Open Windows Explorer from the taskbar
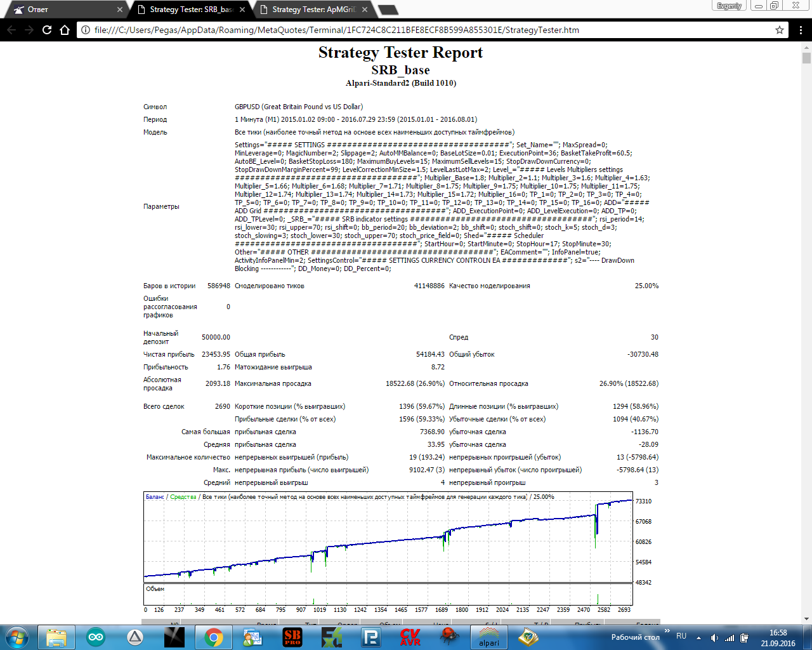The height and width of the screenshot is (650, 812). click(56, 637)
